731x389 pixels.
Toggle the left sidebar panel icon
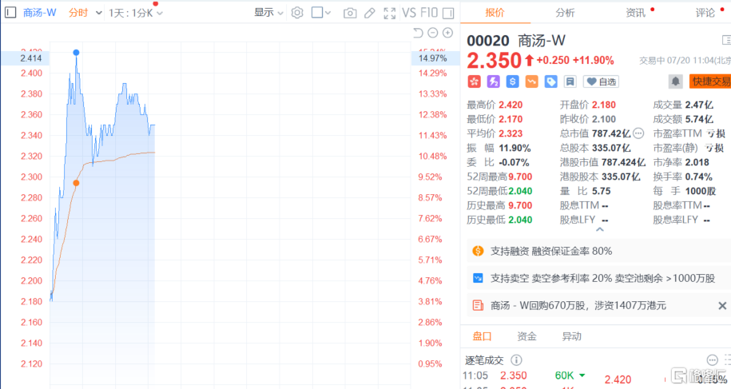click(x=10, y=13)
